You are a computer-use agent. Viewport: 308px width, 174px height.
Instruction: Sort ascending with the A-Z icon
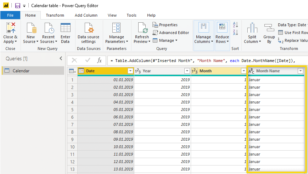tap(235, 25)
